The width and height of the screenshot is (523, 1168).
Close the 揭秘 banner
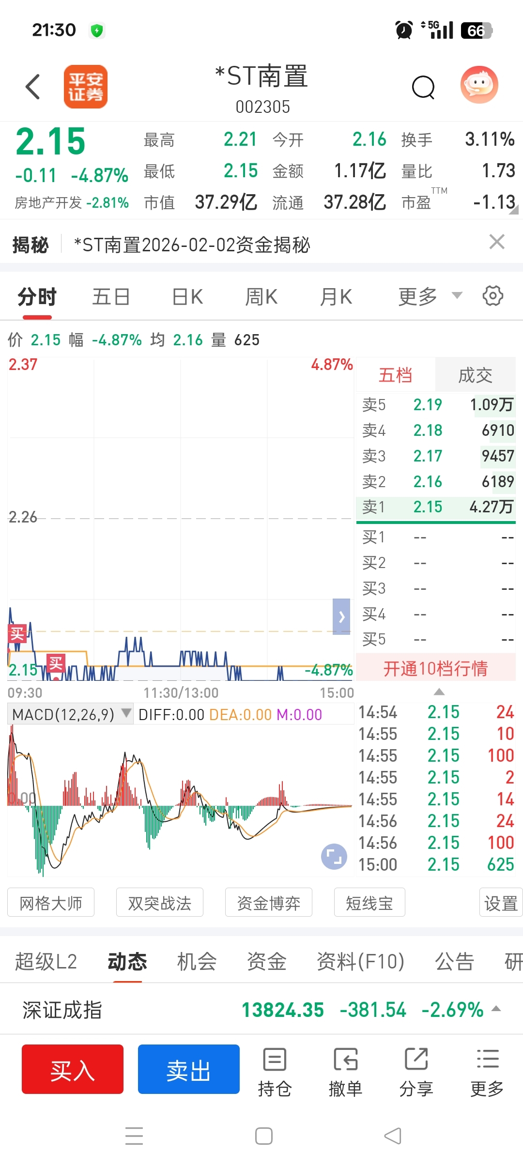click(x=497, y=242)
